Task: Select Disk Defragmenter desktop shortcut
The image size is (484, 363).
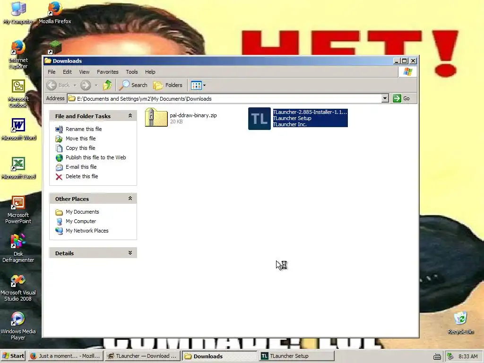Action: [18, 249]
